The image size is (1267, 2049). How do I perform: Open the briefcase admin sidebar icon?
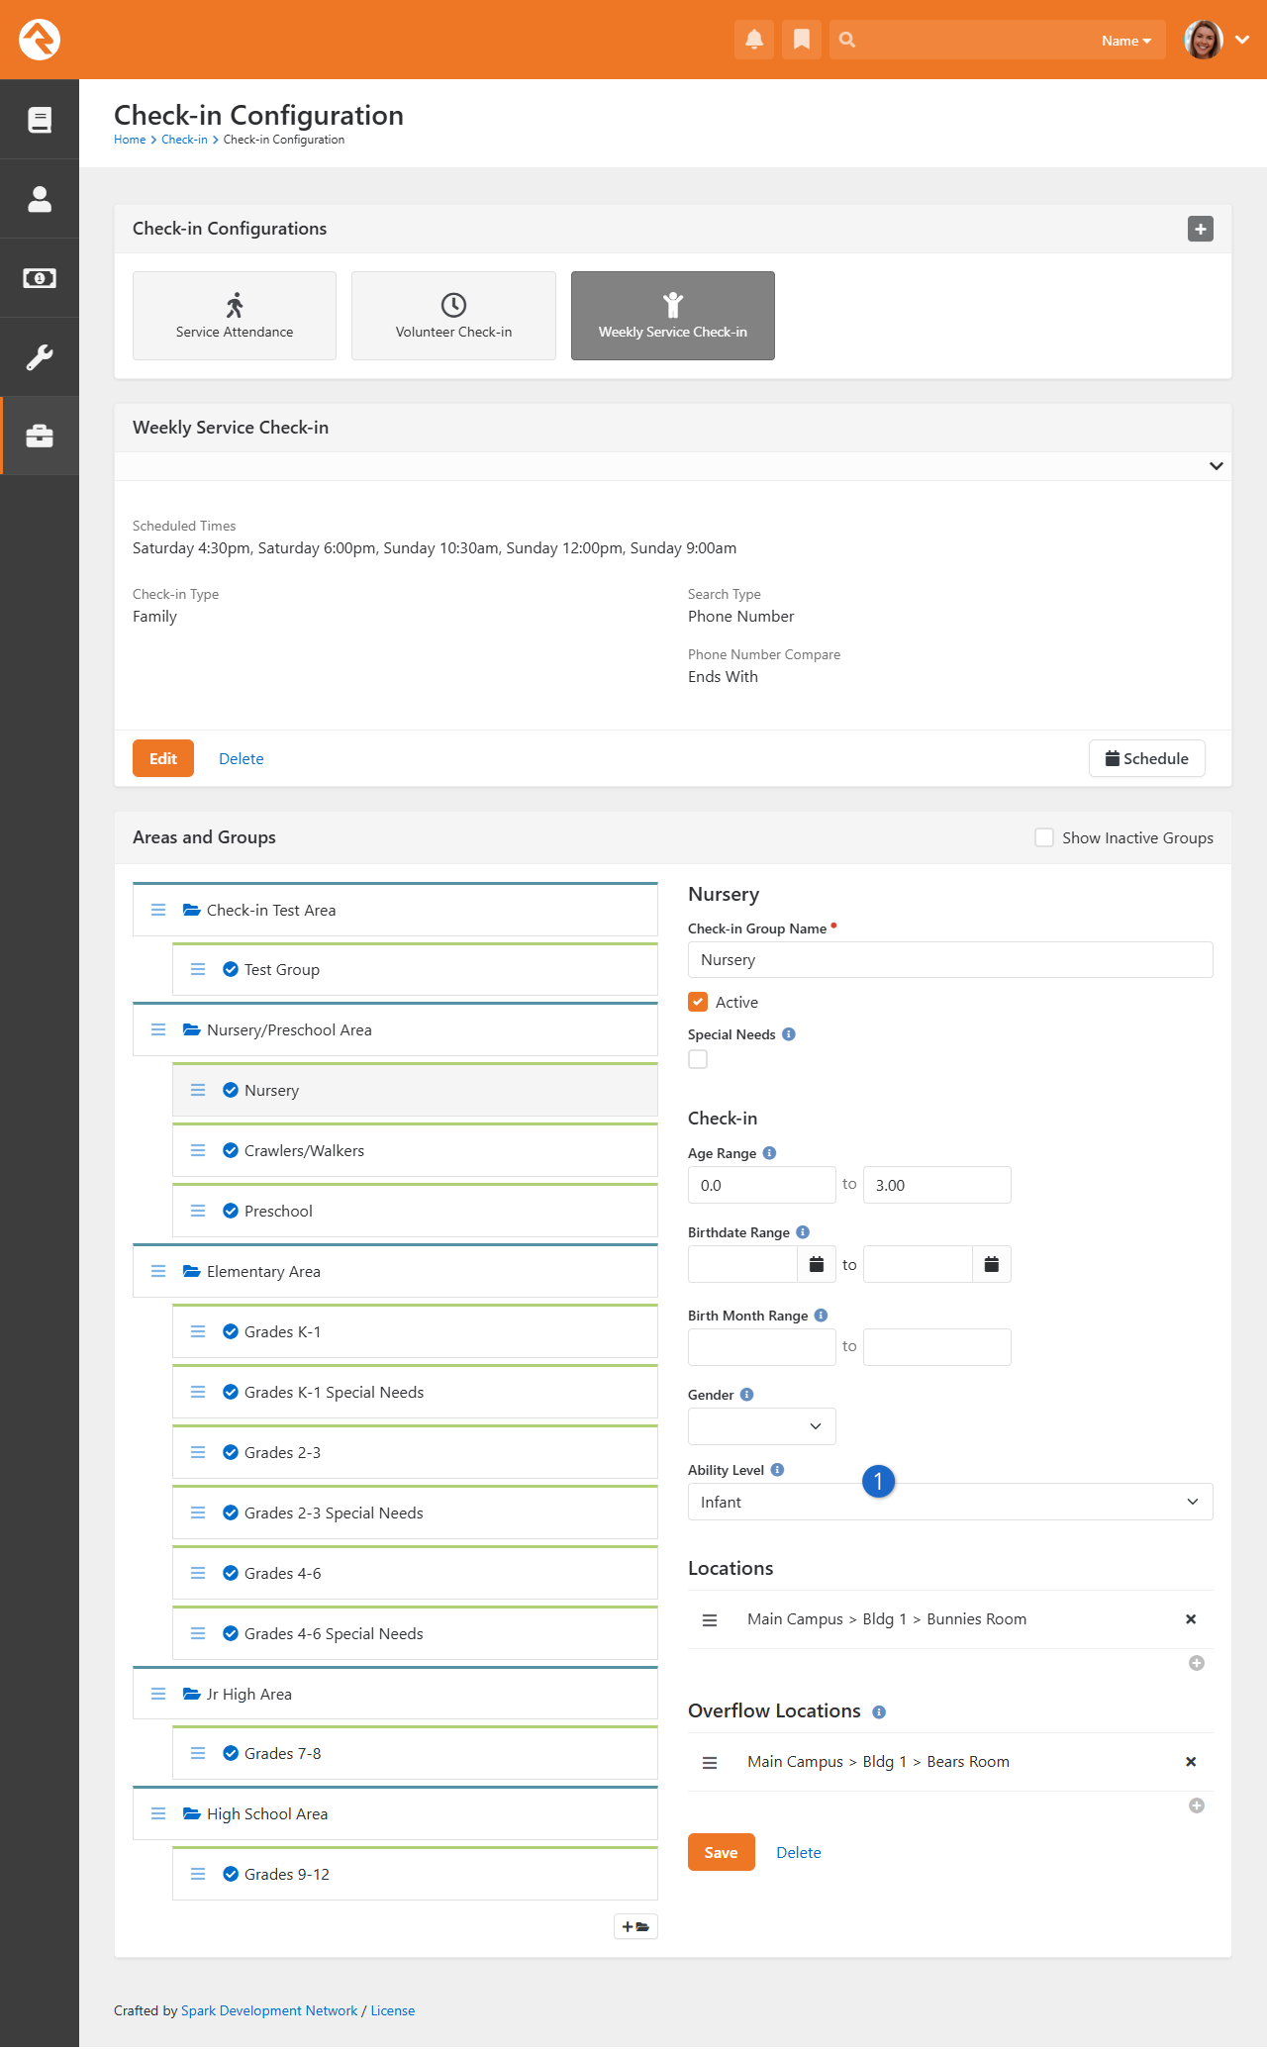(40, 437)
